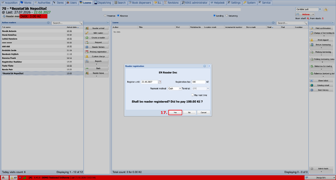Open Request button in reader actions
The image size is (336, 180).
pos(97,42)
